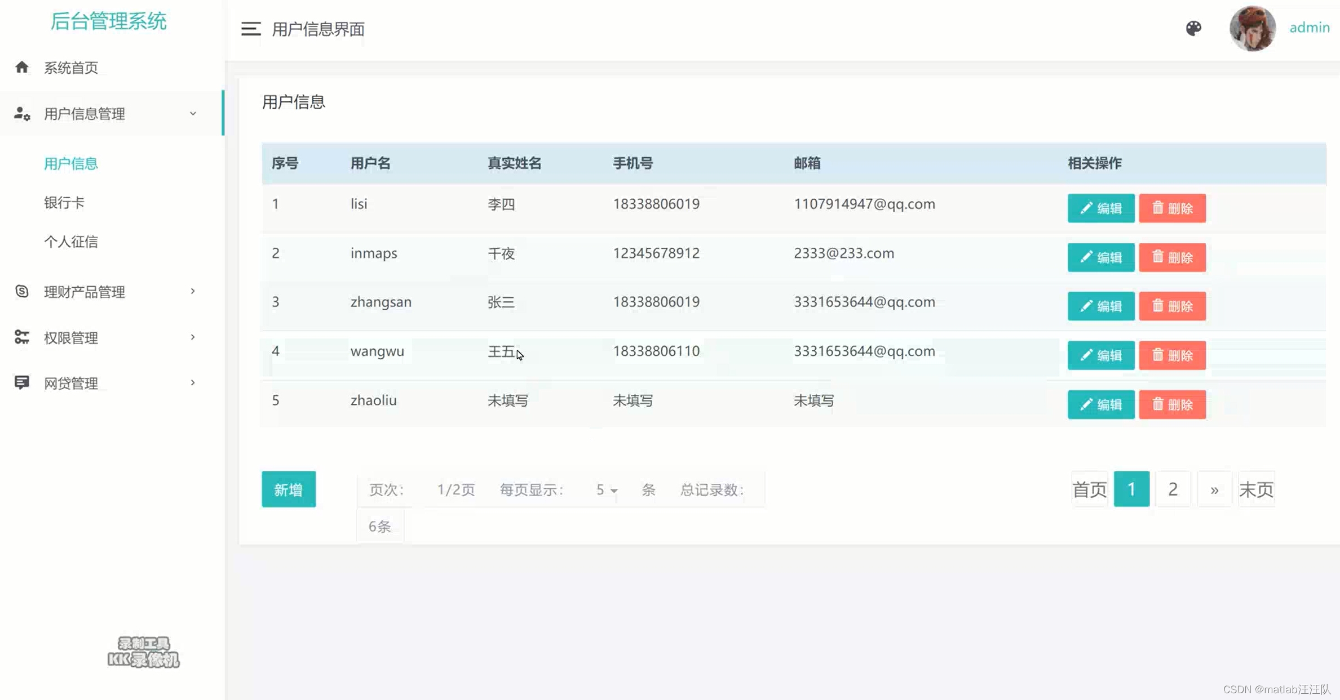1340x700 pixels.
Task: Click the 权限管理 key icon
Action: tap(21, 337)
